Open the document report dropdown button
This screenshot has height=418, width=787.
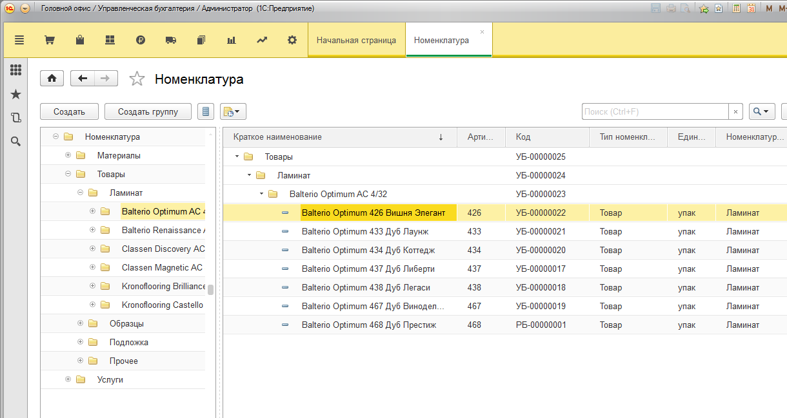coord(233,111)
